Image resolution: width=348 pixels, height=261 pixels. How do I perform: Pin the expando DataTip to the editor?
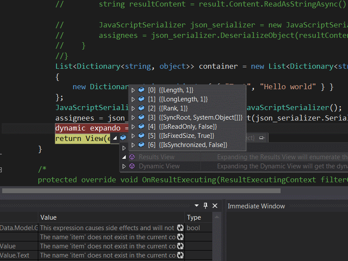coord(260,137)
